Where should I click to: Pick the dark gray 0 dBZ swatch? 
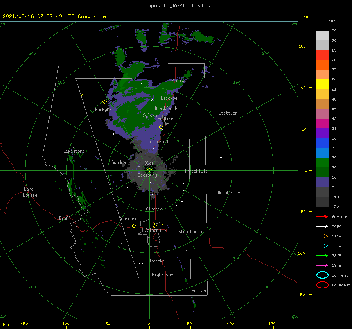(x=322, y=192)
